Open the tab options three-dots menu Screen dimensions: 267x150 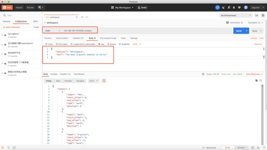pyautogui.click(x=87, y=17)
